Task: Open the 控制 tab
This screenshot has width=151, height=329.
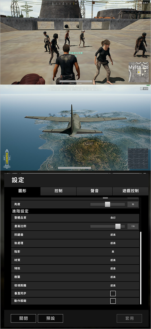Action: coord(59,191)
